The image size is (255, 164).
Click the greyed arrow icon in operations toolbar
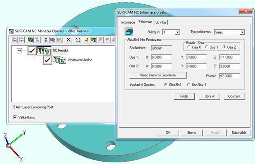click(100, 40)
